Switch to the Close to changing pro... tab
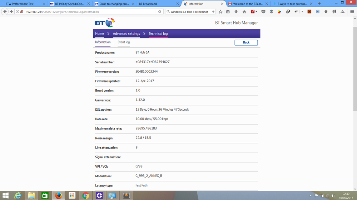 [114, 4]
